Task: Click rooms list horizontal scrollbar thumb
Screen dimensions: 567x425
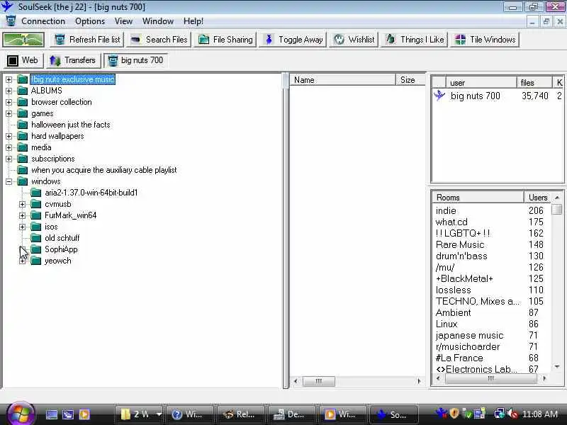Action: pos(491,378)
